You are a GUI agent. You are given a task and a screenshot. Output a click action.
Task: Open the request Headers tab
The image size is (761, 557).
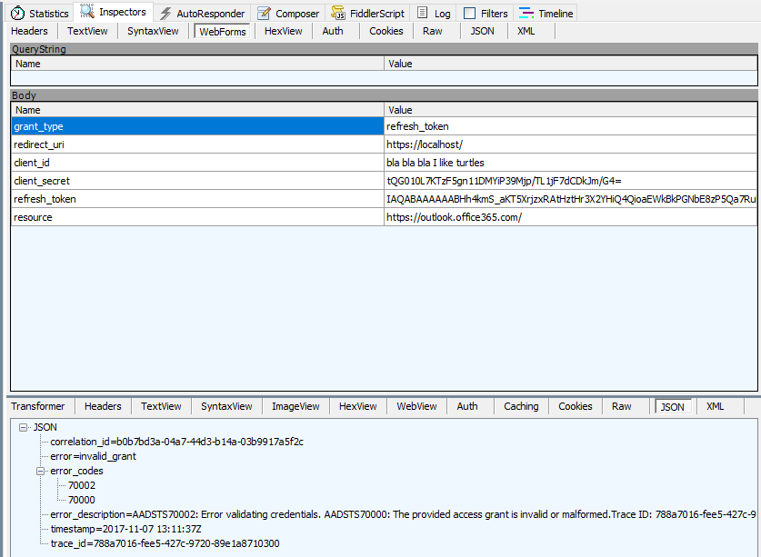click(30, 31)
